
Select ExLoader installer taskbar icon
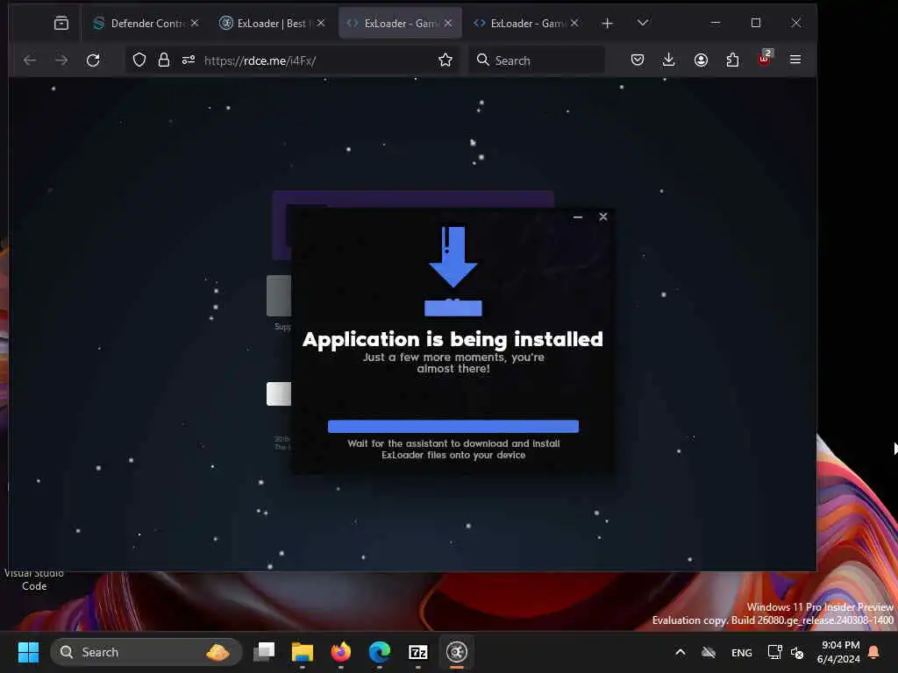pyautogui.click(x=456, y=651)
